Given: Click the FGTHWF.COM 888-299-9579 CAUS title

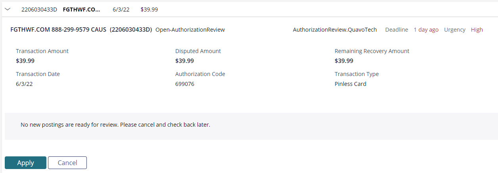Looking at the screenshot, I should pyautogui.click(x=59, y=30).
